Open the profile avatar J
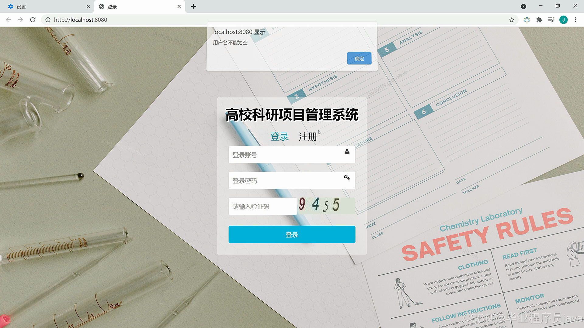This screenshot has width=584, height=328. click(x=563, y=20)
